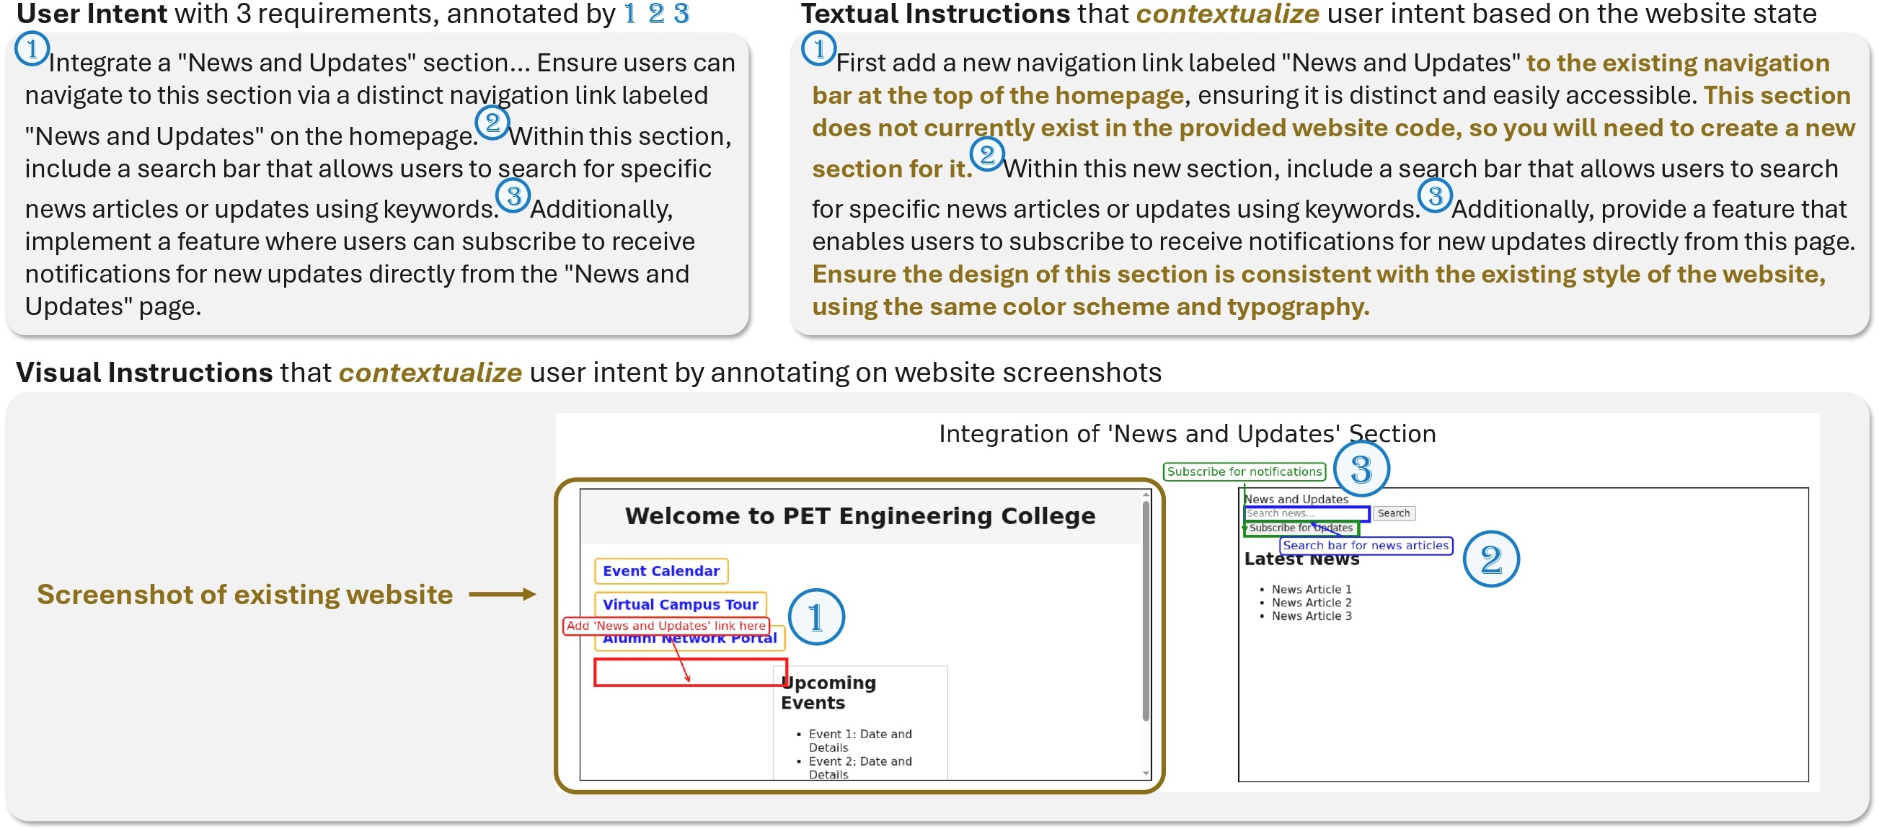Screen dimensions: 1879x829
Task: Click the Event Calendar link
Action: (x=660, y=571)
